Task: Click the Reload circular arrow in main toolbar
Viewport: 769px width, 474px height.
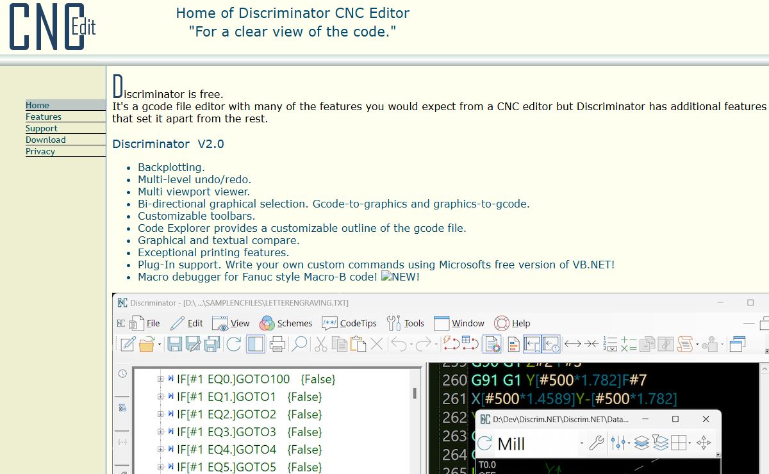Action: 233,344
